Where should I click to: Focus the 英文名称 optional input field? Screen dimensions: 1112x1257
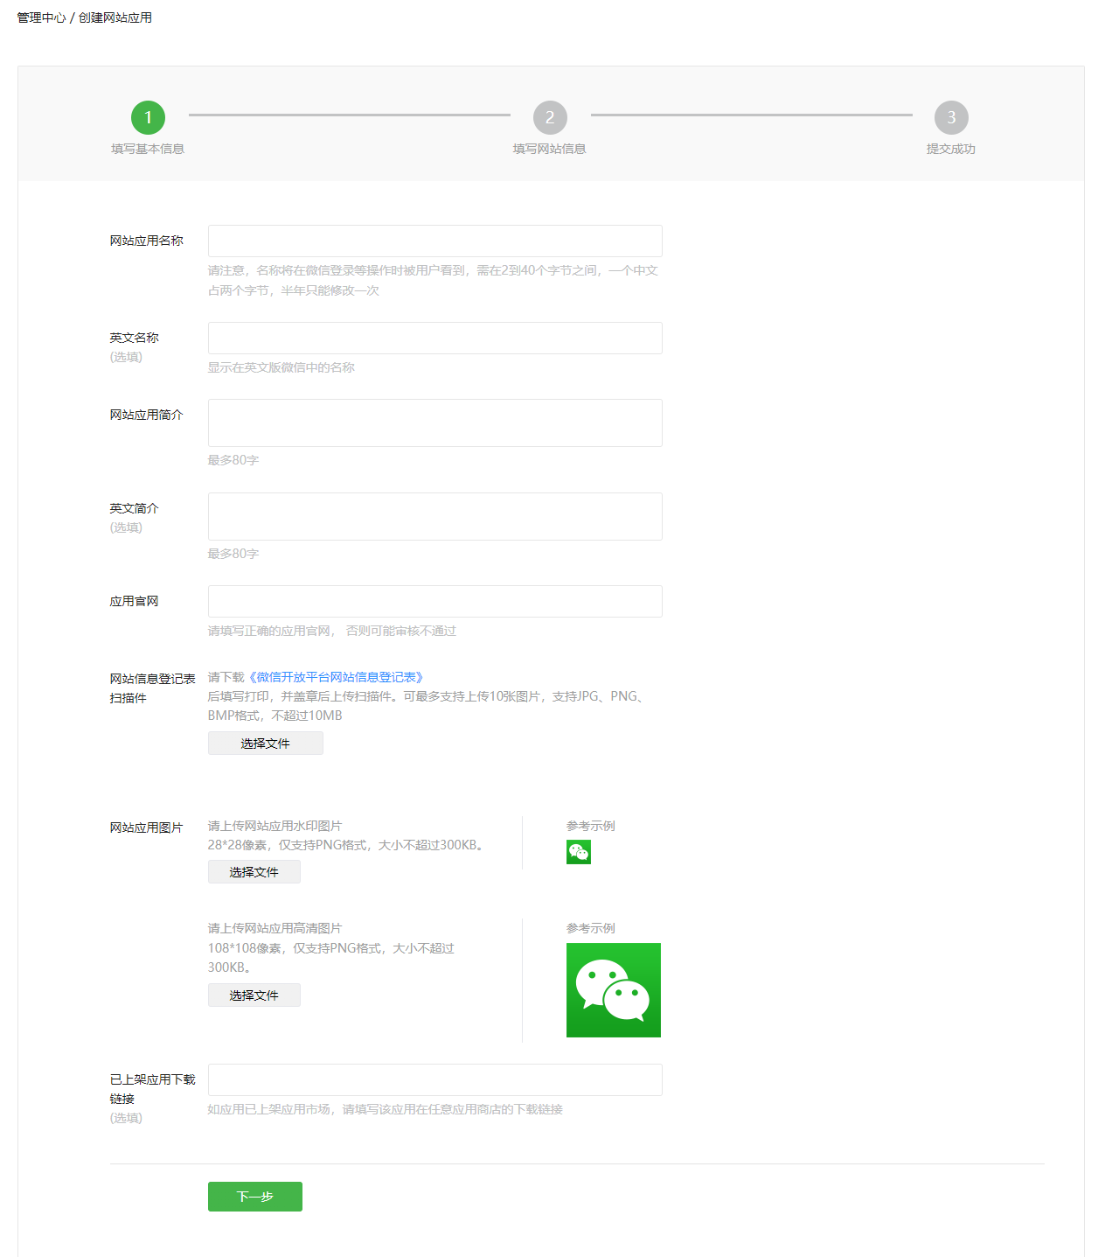coord(434,338)
